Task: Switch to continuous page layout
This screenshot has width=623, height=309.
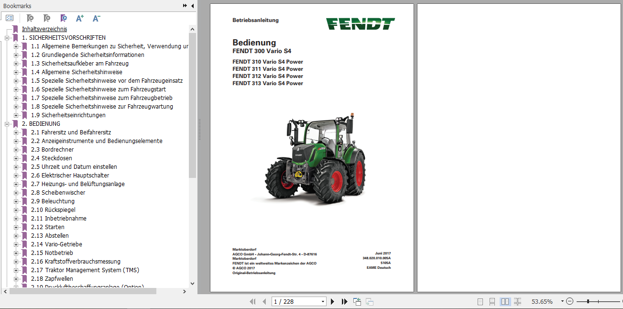Action: tap(492, 301)
